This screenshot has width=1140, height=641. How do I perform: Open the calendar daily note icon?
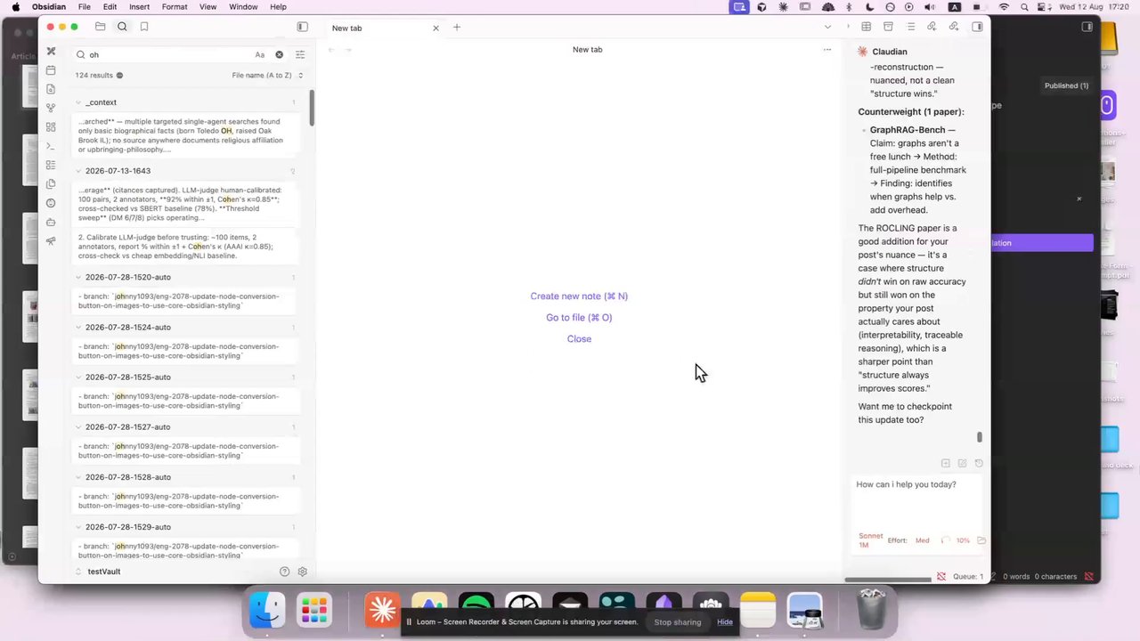click(x=51, y=70)
